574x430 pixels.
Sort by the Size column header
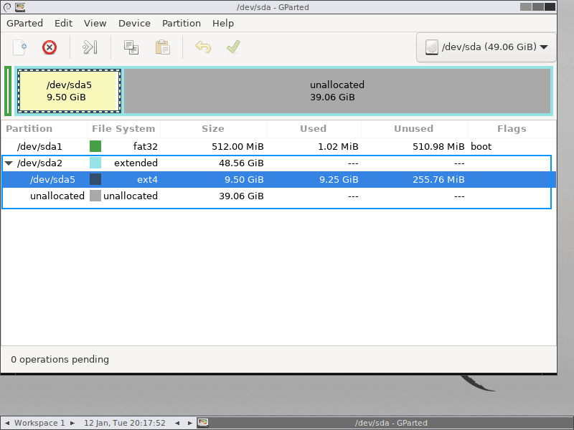click(213, 129)
